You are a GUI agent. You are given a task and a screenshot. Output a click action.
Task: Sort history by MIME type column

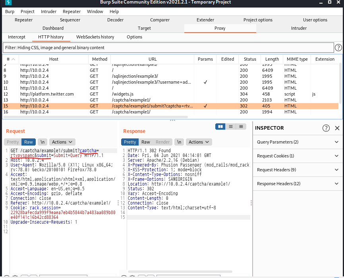pos(297,59)
